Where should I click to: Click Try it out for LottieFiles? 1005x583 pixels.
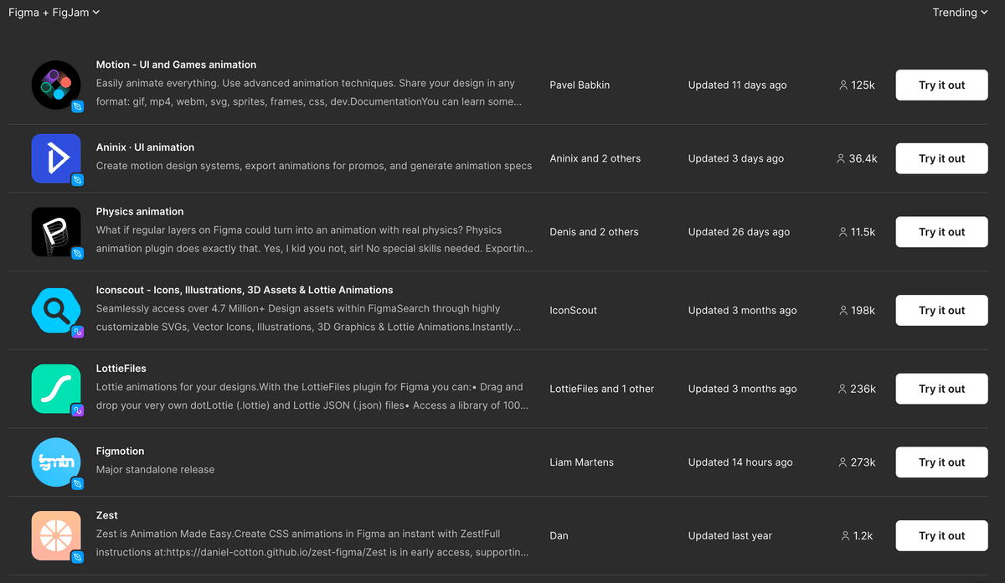tap(941, 389)
